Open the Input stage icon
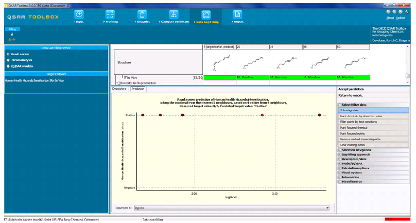 pos(79,14)
